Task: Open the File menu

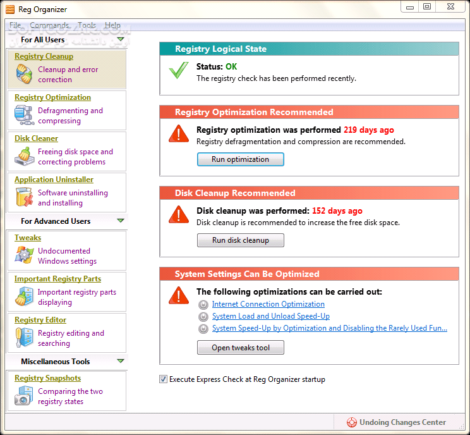Action: (x=15, y=25)
